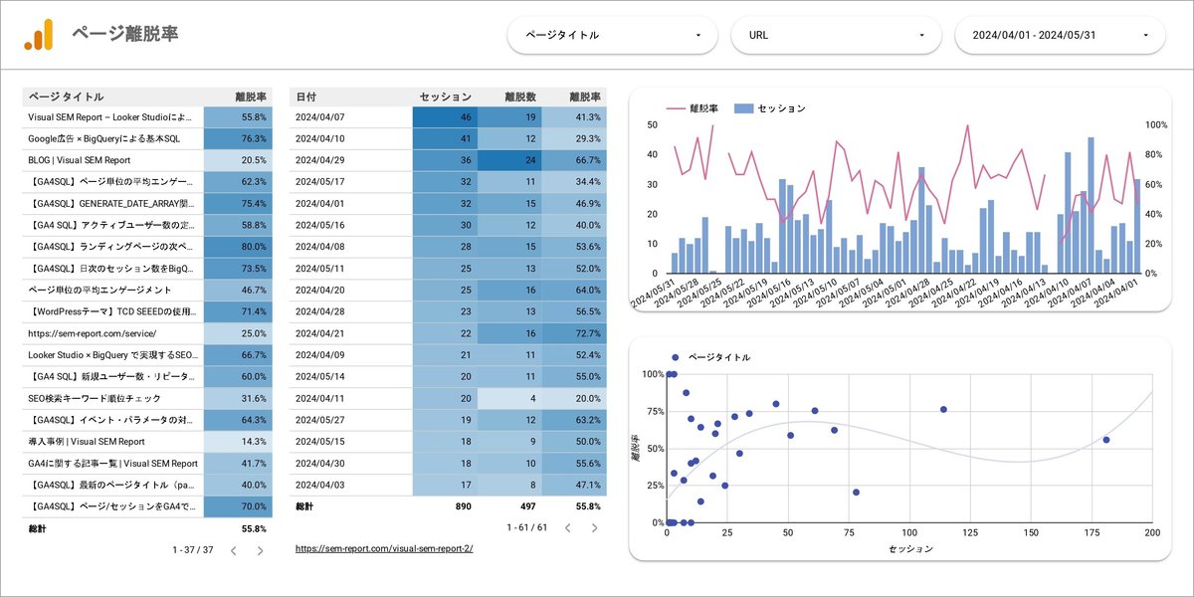Sort page table by 離脱率 header
The width and height of the screenshot is (1194, 597).
click(251, 97)
